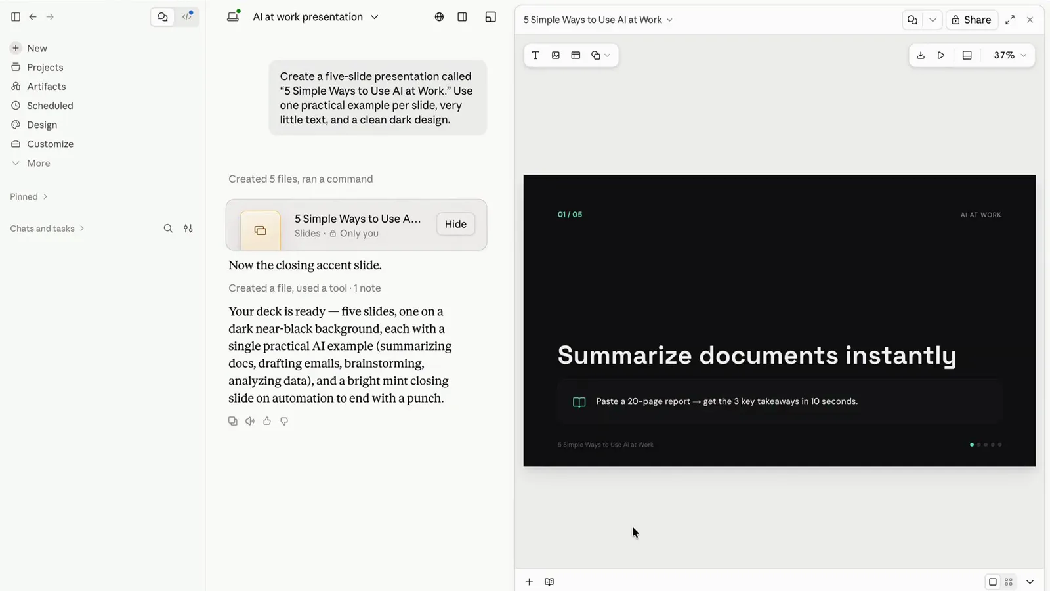Image resolution: width=1050 pixels, height=591 pixels.
Task: Toggle the speaker notes layout icon
Action: [x=967, y=55]
